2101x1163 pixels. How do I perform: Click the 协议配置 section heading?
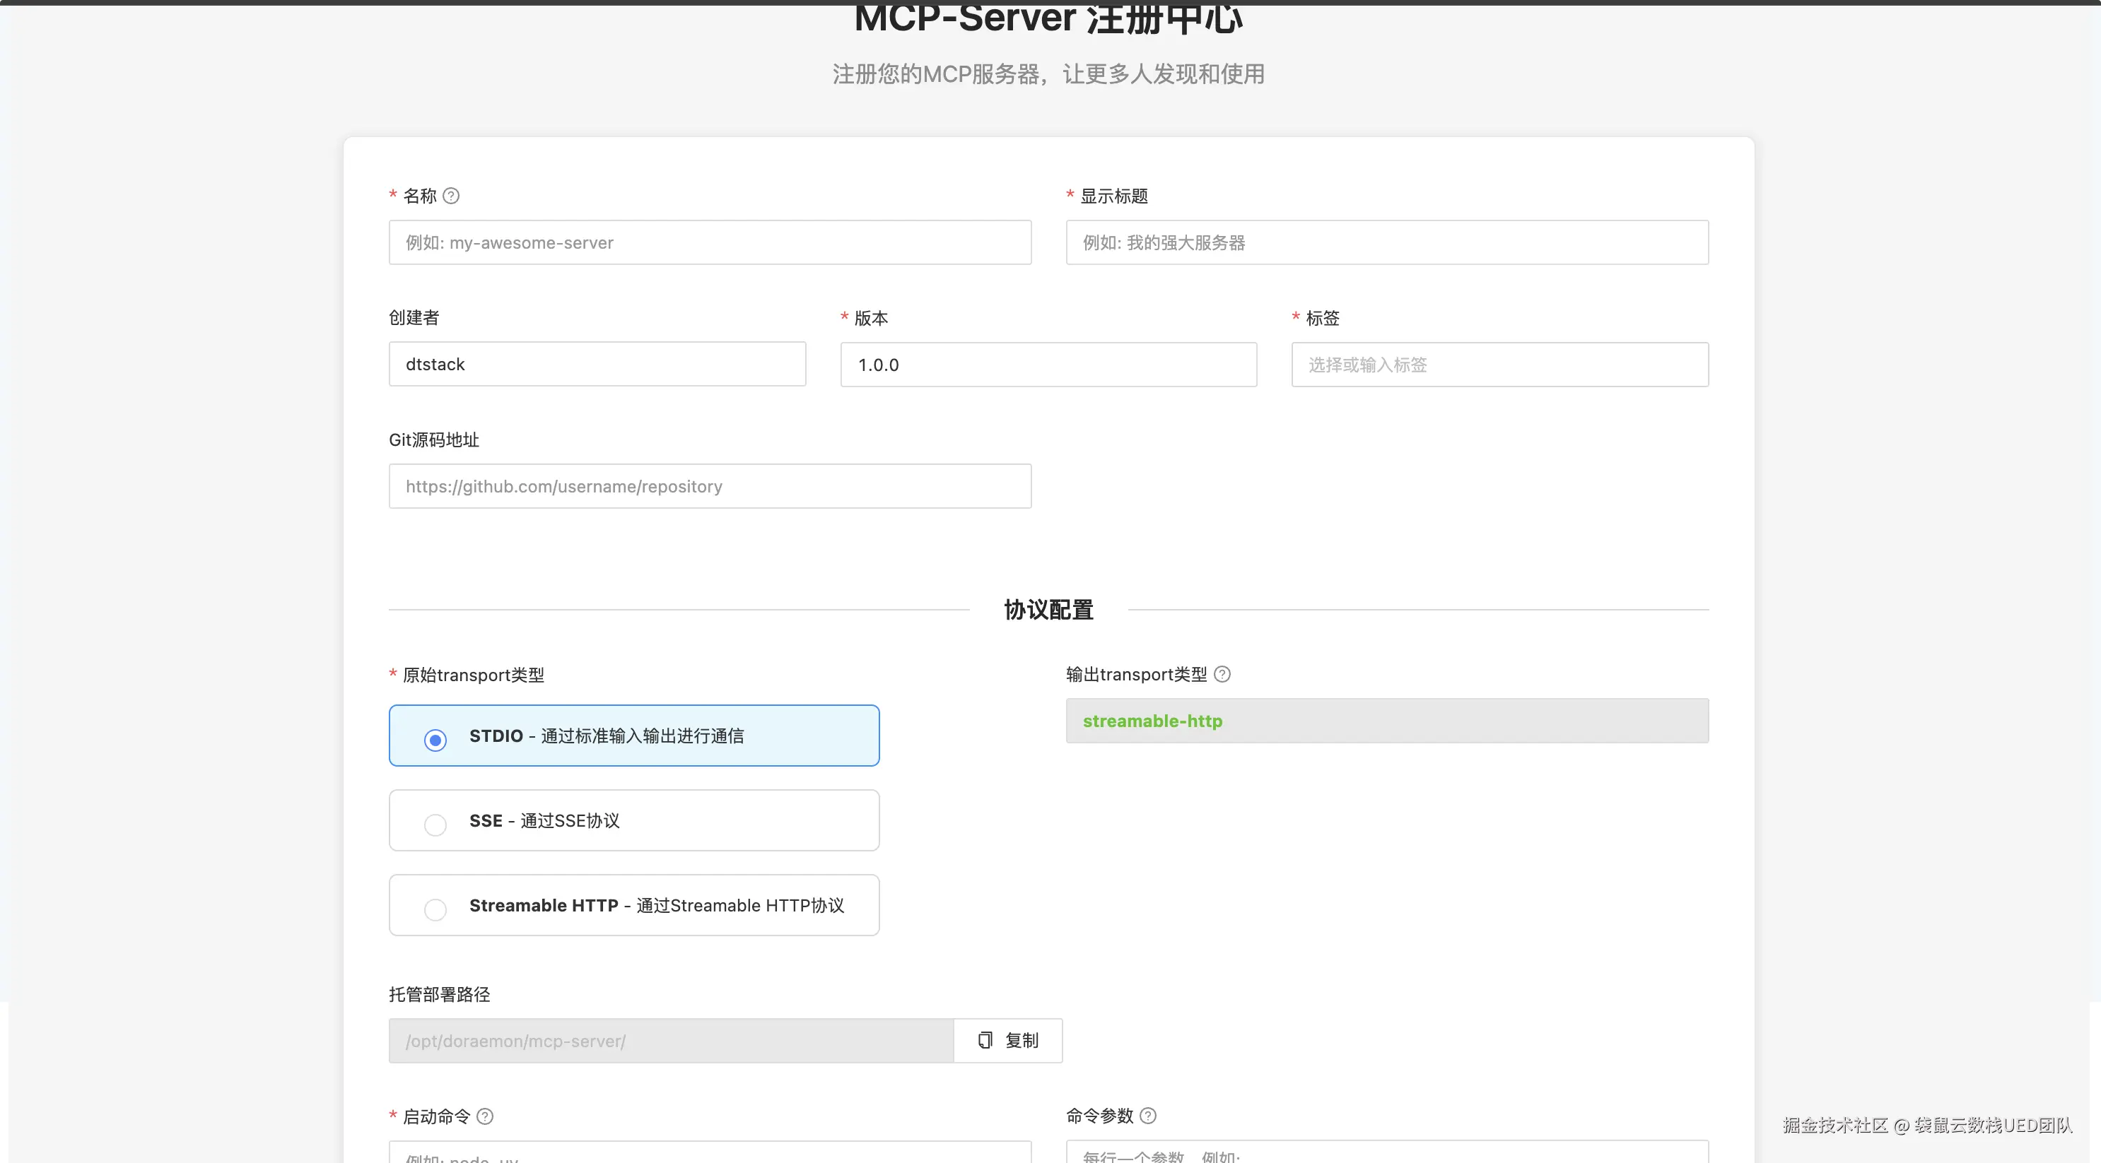pyautogui.click(x=1048, y=610)
